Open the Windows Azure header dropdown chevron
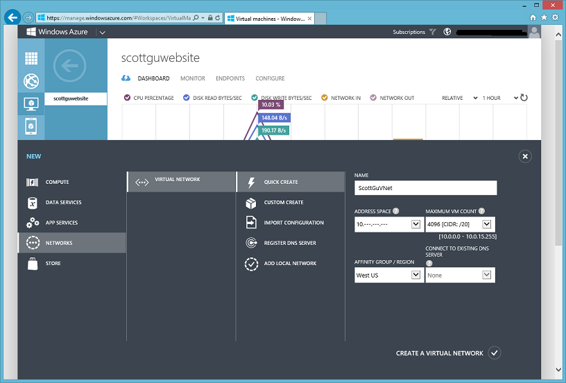The image size is (566, 383). click(103, 33)
